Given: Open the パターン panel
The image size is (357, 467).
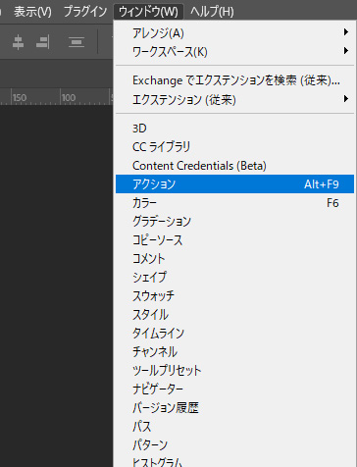Looking at the screenshot, I should (234, 445).
